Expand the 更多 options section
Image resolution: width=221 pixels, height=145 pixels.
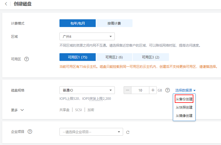point(17,110)
